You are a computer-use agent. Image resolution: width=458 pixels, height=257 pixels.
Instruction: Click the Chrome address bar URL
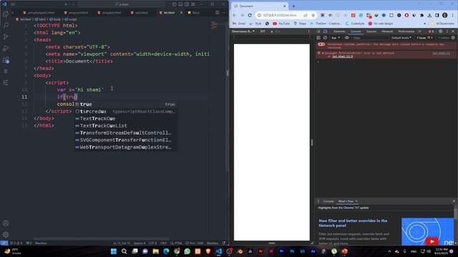[x=280, y=15]
